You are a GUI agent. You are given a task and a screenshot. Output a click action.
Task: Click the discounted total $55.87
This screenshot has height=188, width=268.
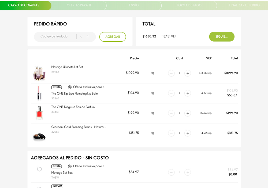(232, 95)
